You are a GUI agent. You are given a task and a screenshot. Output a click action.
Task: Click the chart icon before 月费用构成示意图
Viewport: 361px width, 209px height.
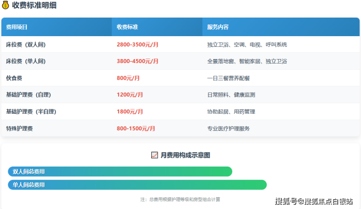155,155
